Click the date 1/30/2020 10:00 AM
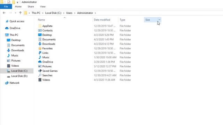Viewport: 223px width, 125px height. [x=105, y=57]
